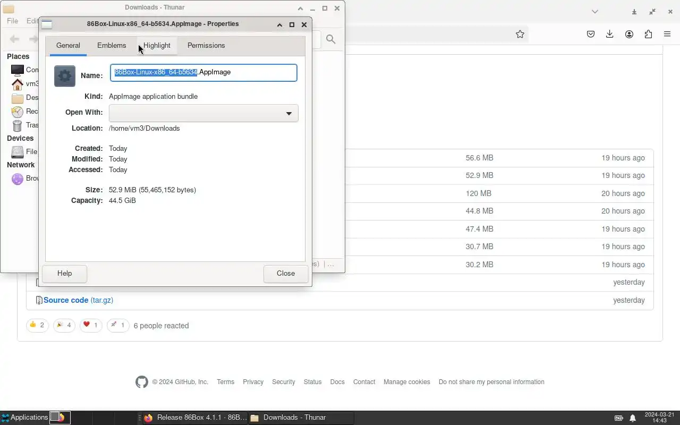680x425 pixels.
Task: Click the gear file icon beside Name
Action: click(x=65, y=76)
